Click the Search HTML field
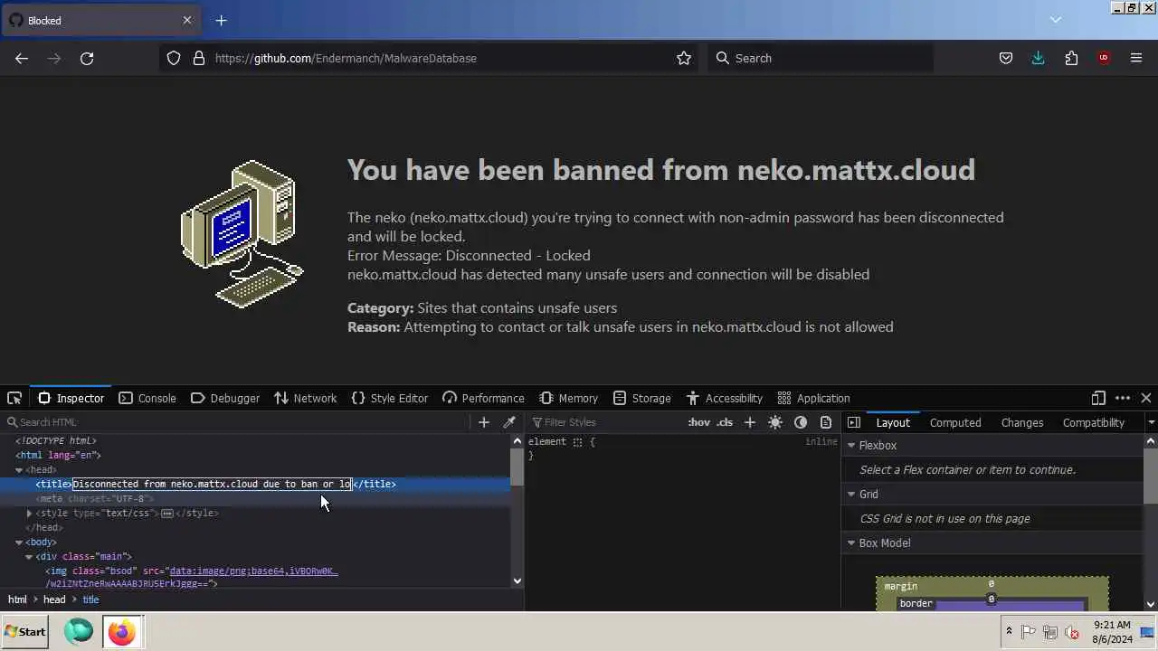The width and height of the screenshot is (1158, 651). pos(237,422)
